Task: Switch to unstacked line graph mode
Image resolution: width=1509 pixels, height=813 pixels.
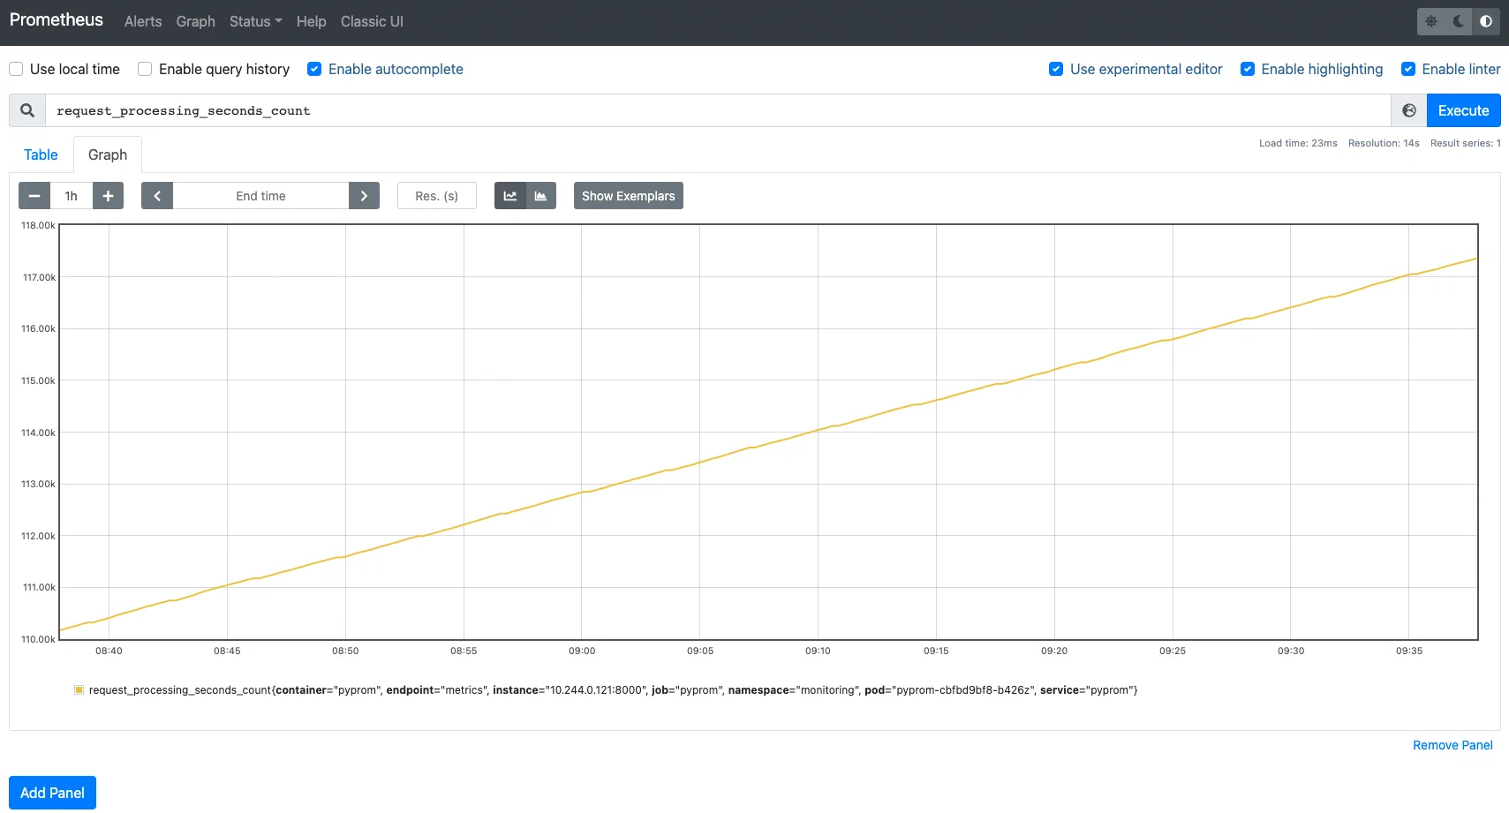Action: 510,196
